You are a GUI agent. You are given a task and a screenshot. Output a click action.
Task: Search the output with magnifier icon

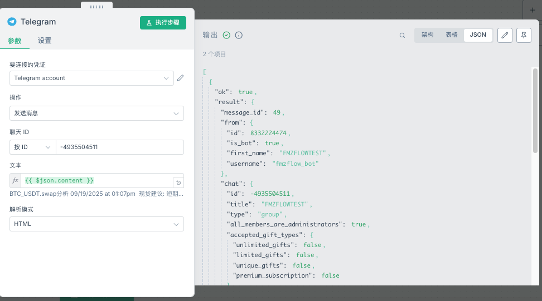(x=402, y=35)
